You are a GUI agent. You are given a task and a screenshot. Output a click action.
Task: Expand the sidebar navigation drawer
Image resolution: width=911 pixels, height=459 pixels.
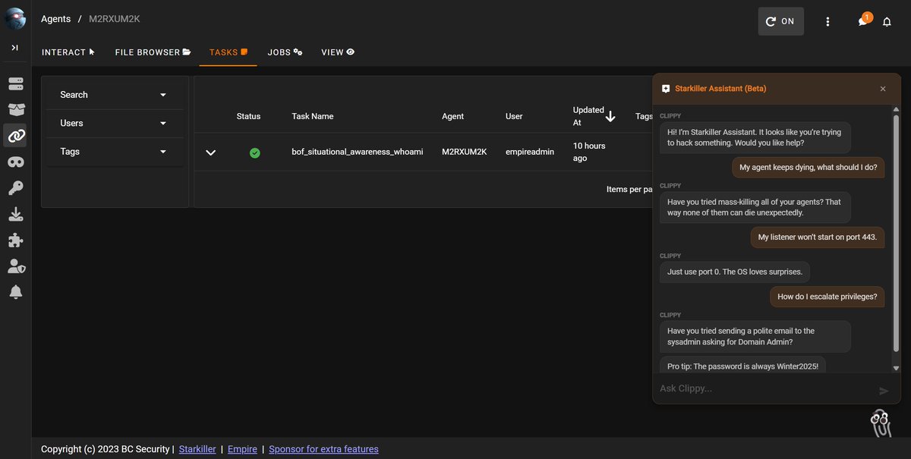click(15, 48)
